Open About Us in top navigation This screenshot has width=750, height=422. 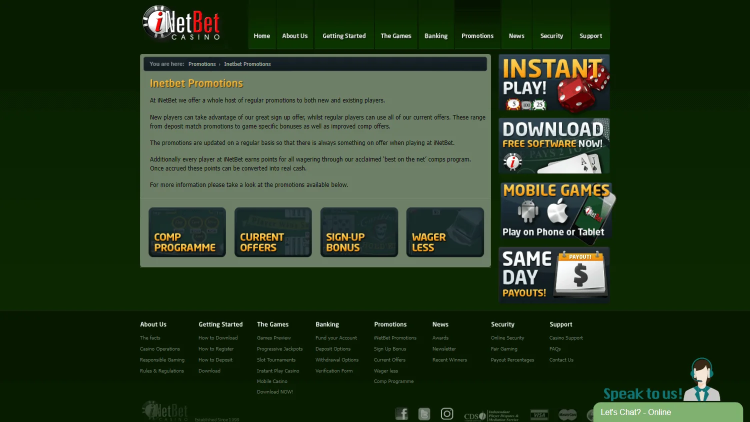pyautogui.click(x=295, y=36)
